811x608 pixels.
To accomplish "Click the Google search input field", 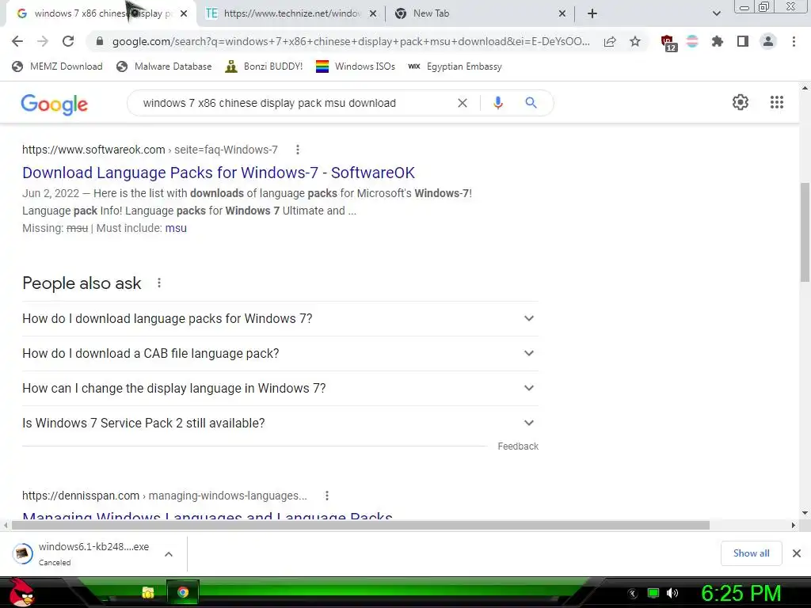I will (x=295, y=103).
